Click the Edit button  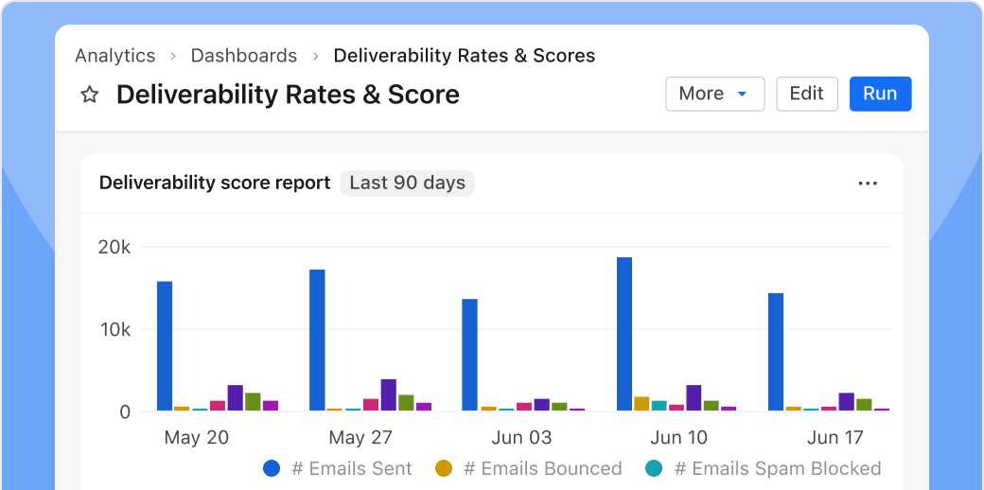[x=806, y=94]
